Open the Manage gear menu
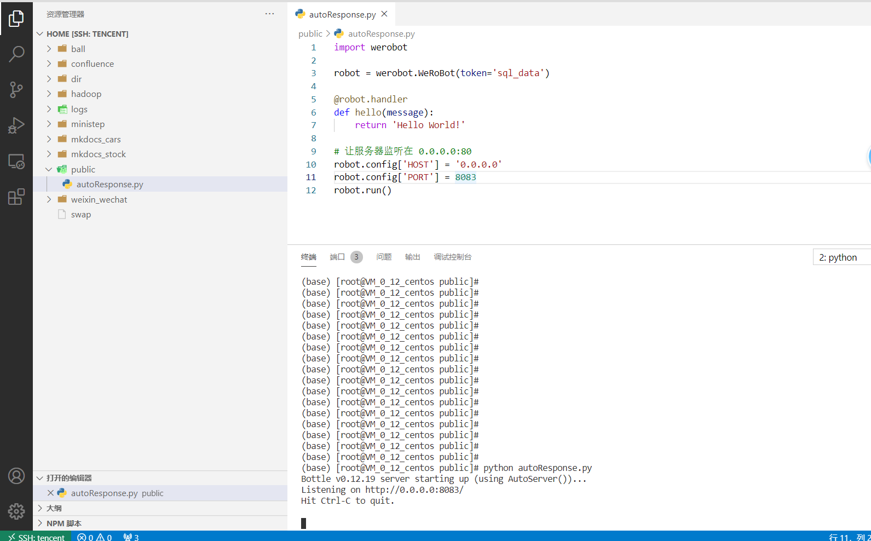 [16, 511]
